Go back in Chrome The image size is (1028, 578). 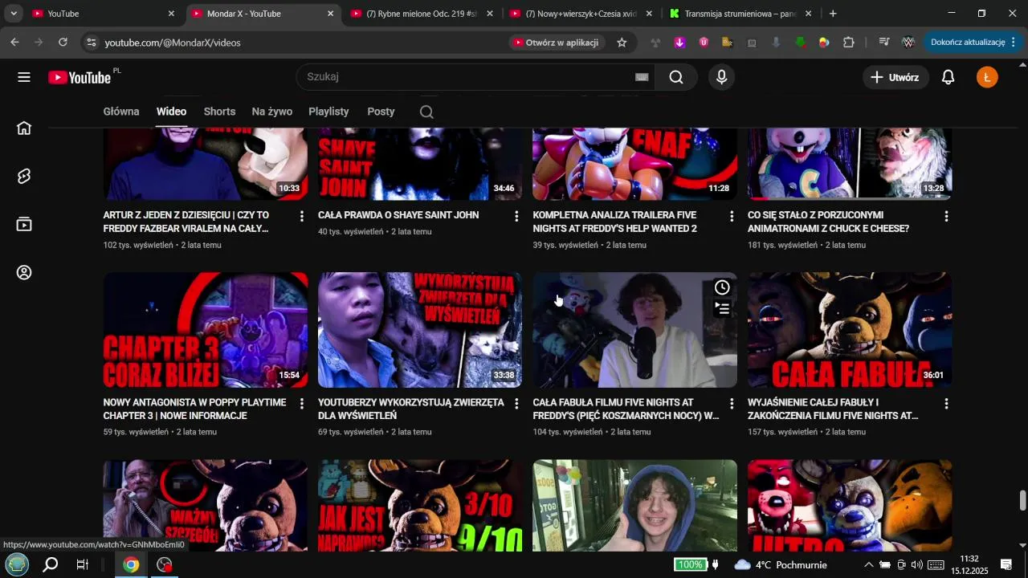(14, 43)
